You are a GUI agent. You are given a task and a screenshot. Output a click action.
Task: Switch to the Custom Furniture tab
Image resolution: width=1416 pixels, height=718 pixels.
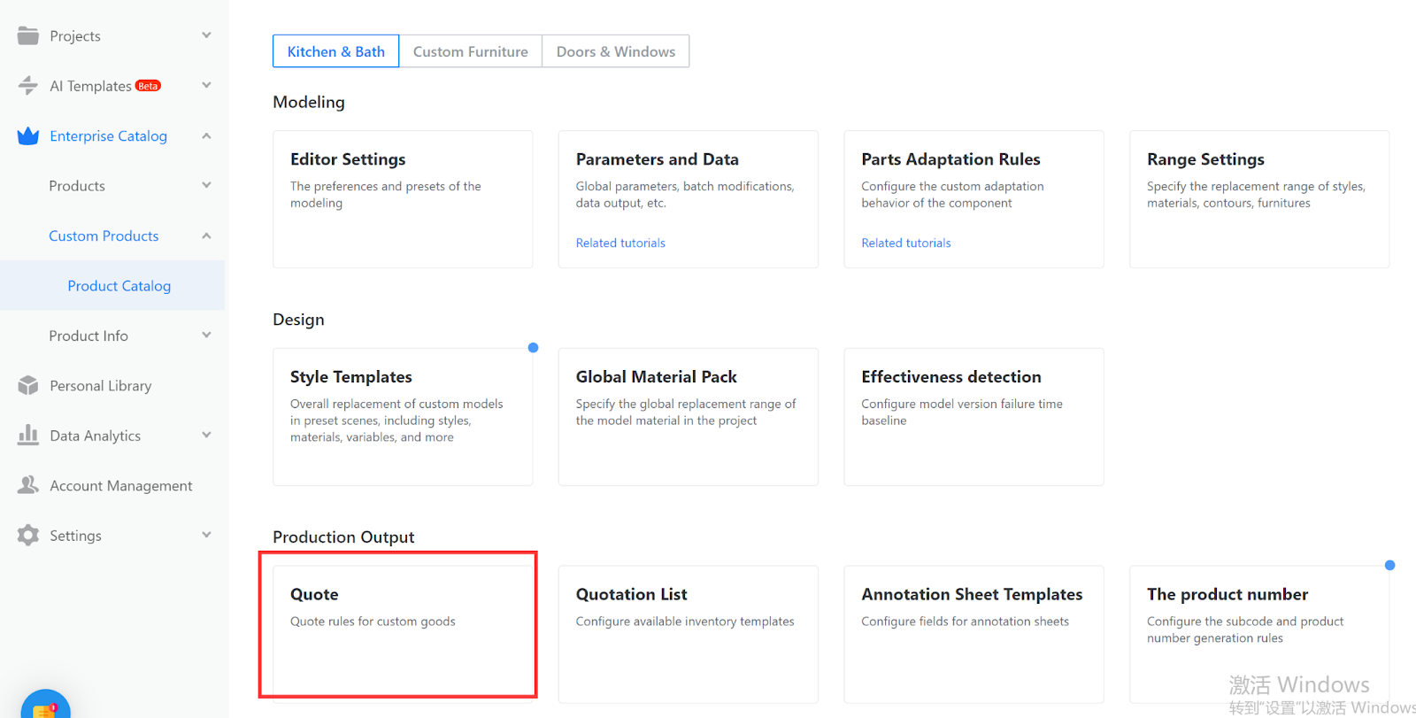click(470, 51)
